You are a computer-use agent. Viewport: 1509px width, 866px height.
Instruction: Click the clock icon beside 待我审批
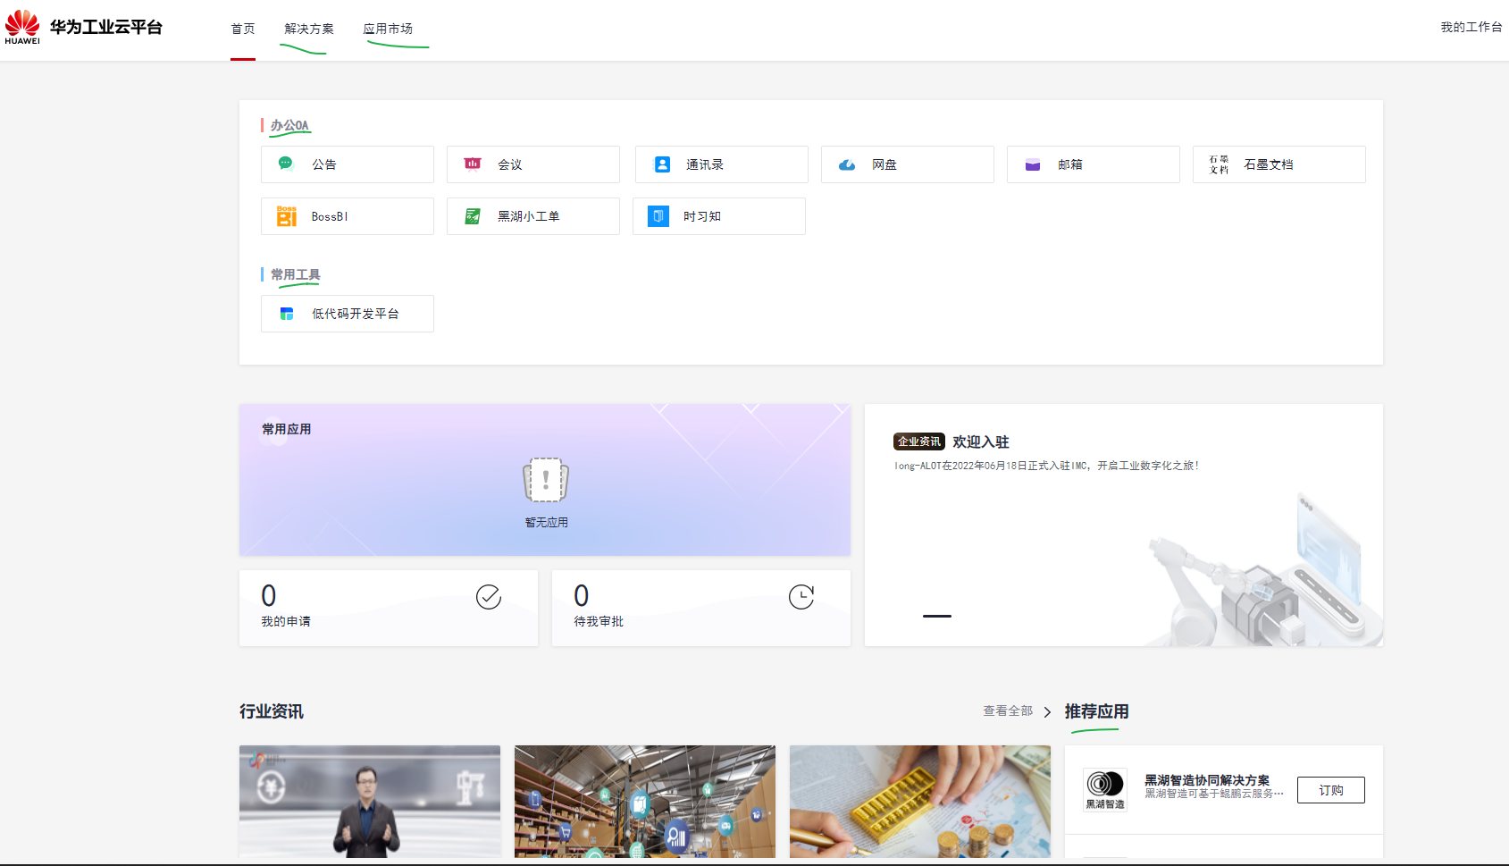pyautogui.click(x=801, y=597)
